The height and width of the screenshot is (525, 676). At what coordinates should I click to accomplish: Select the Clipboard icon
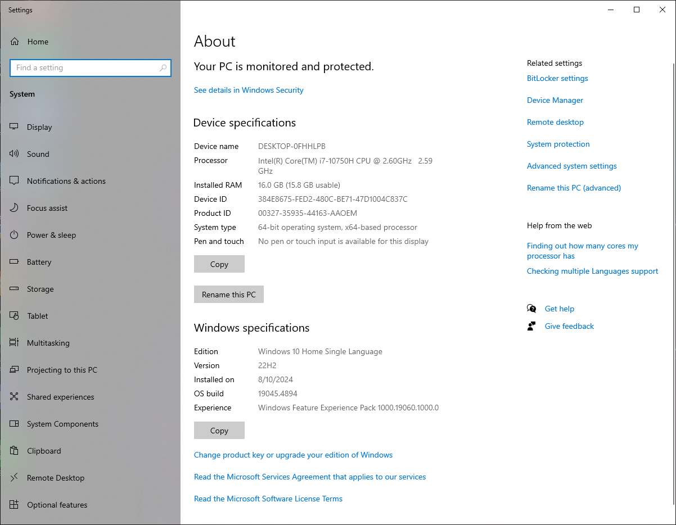15,451
